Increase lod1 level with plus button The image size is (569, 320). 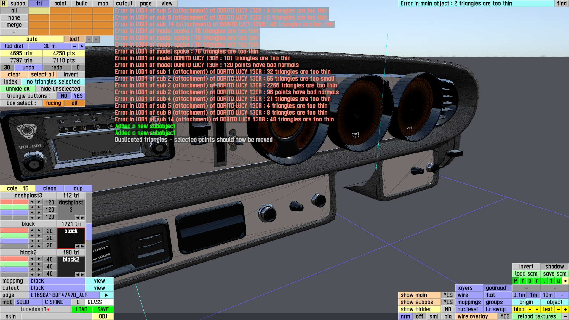pyautogui.click(x=96, y=39)
